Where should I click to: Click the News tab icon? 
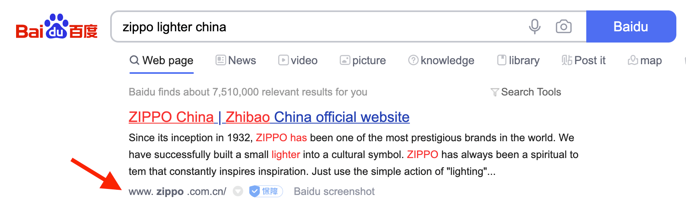221,60
